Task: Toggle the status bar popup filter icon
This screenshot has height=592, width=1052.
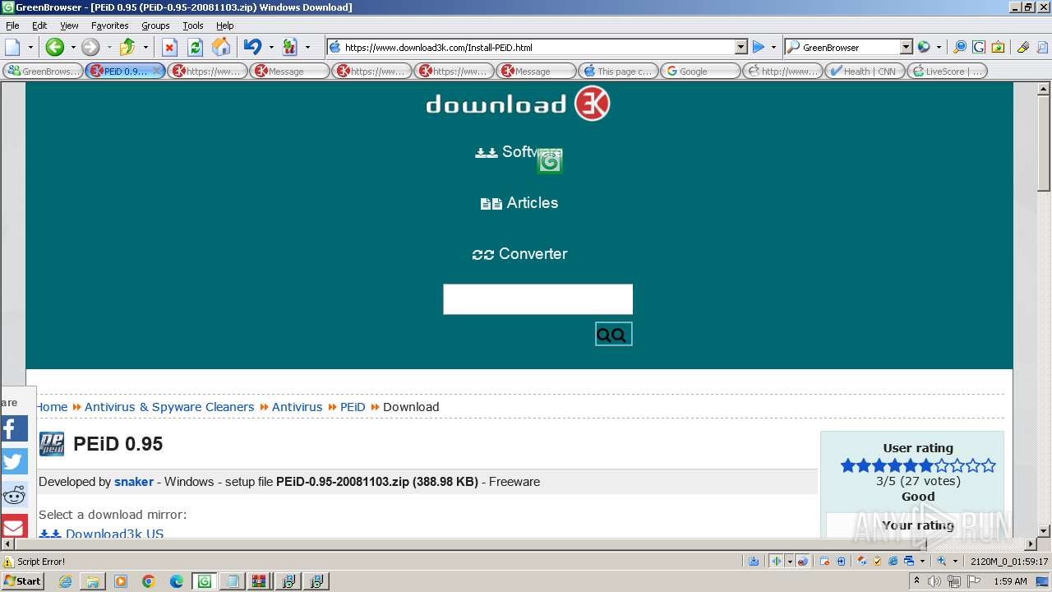Action: point(824,562)
